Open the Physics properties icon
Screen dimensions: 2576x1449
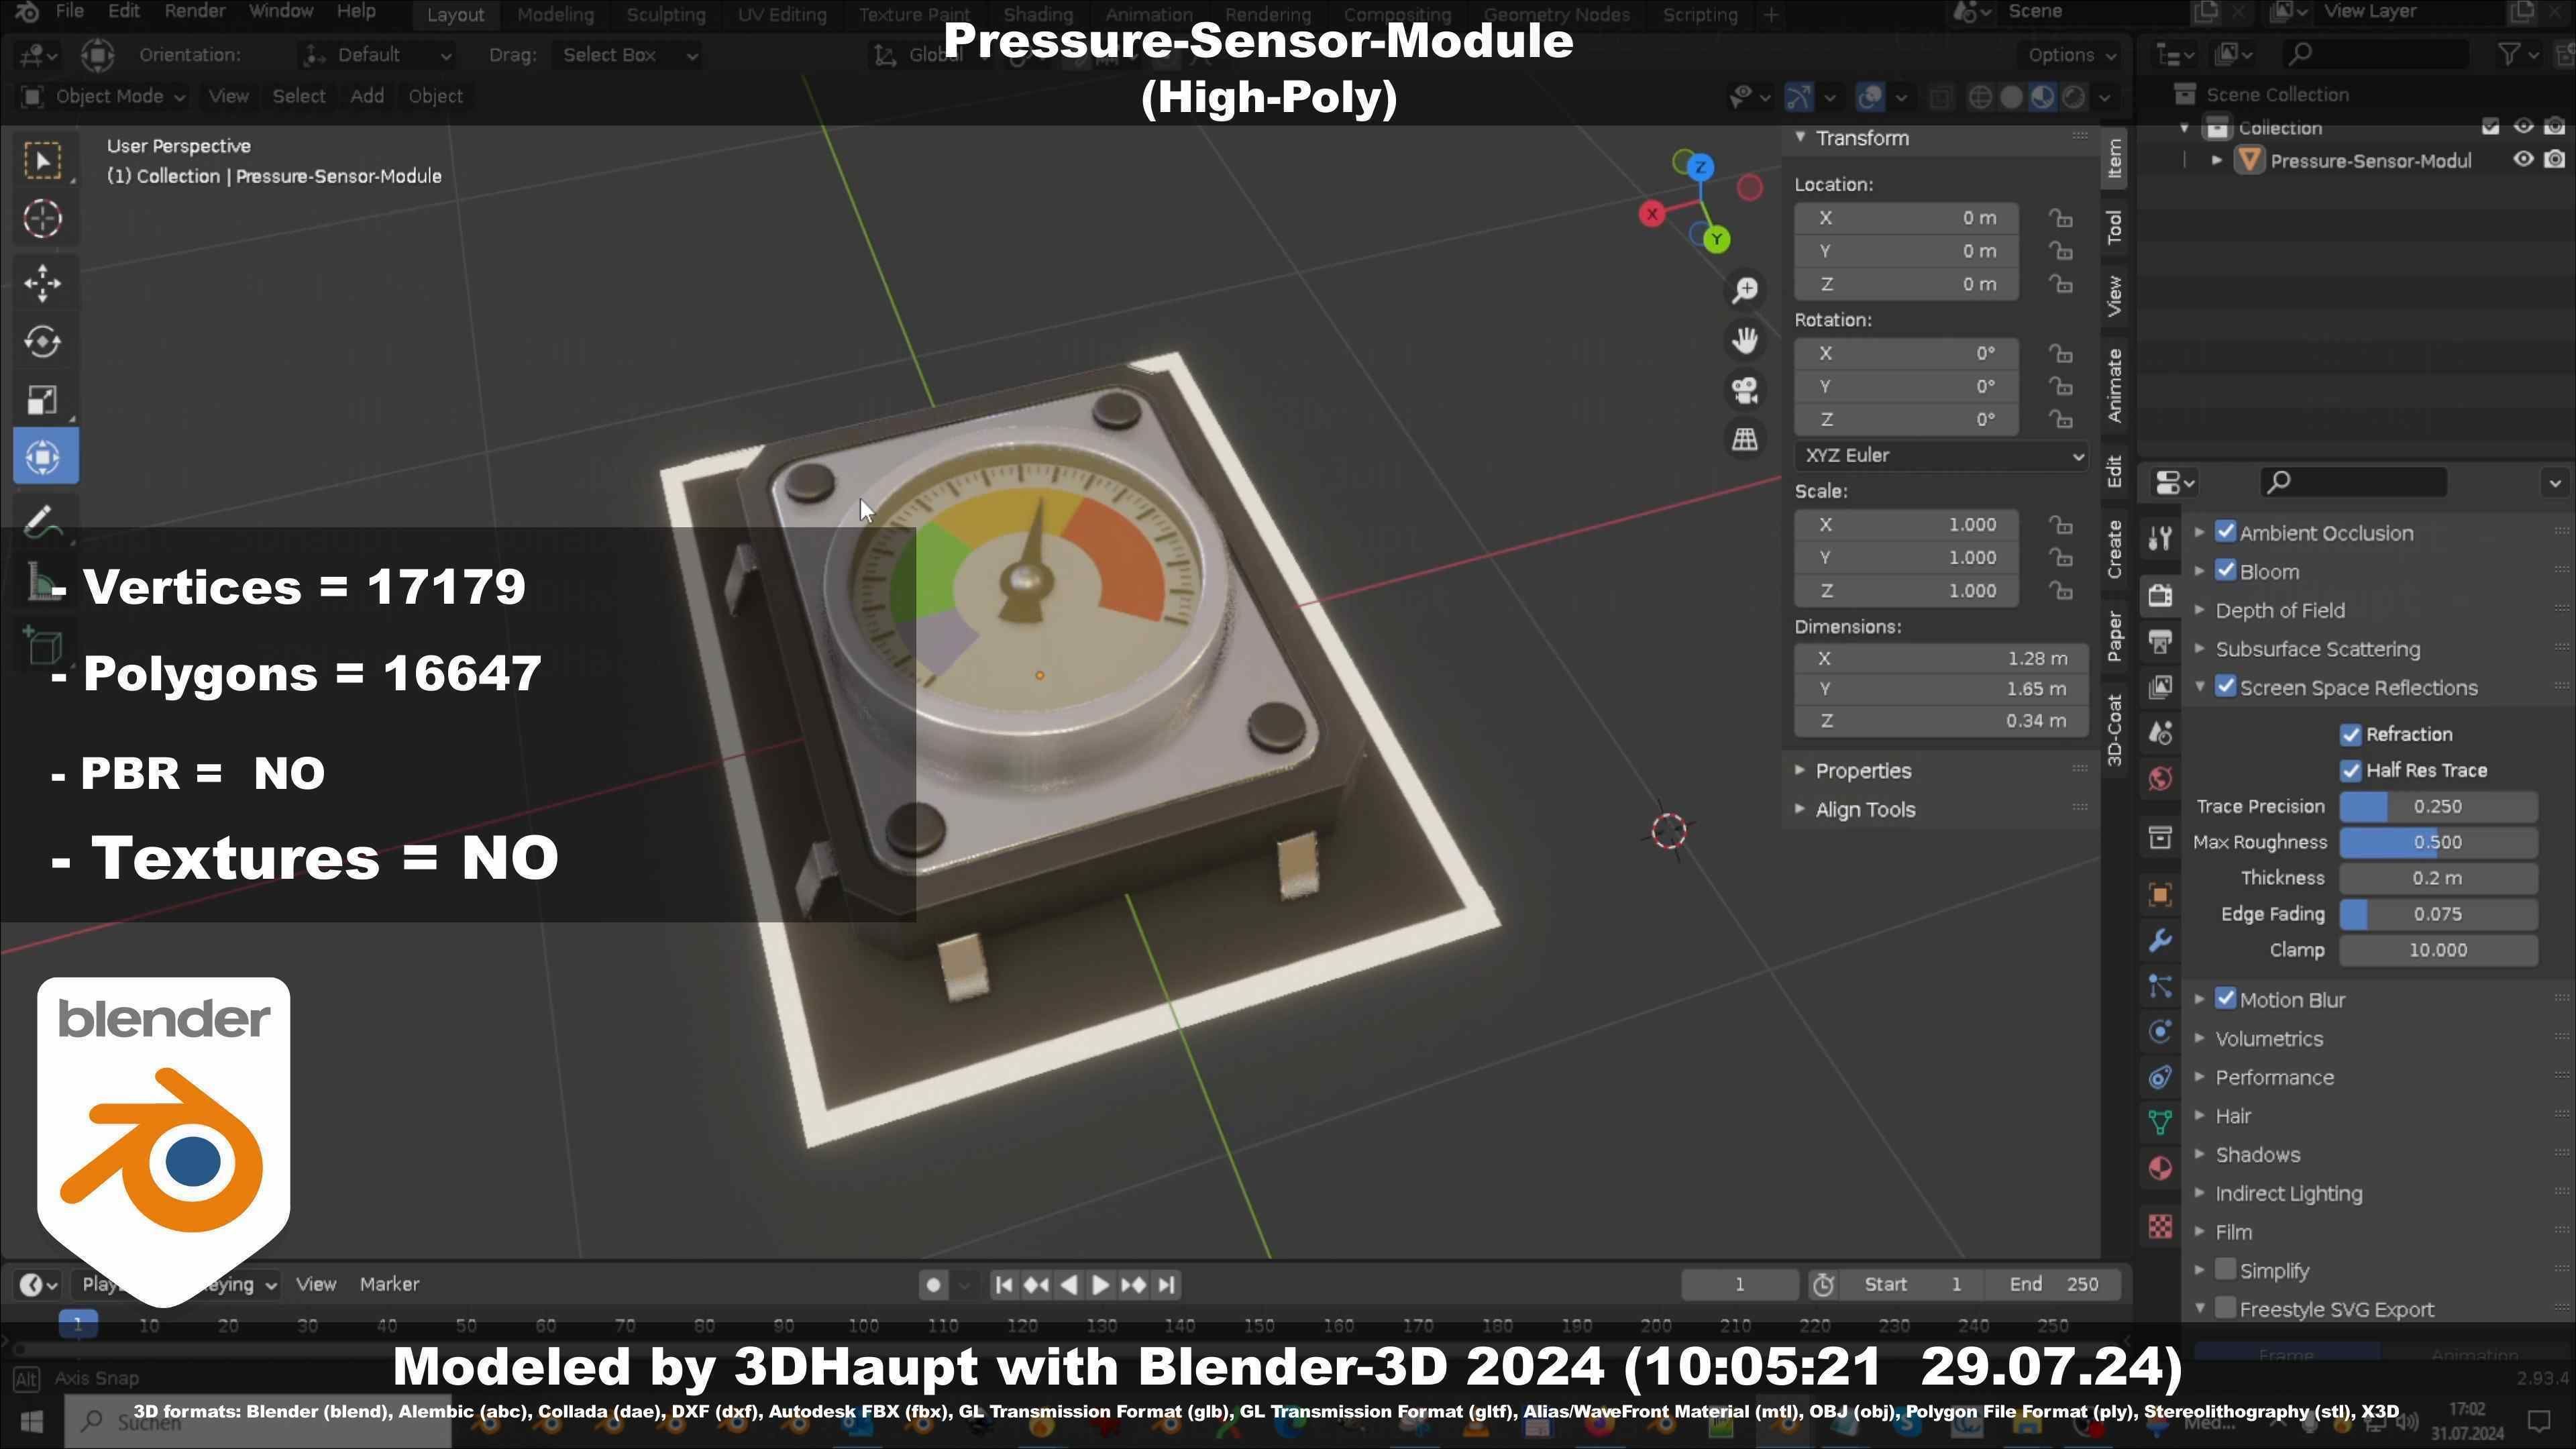[2160, 1032]
